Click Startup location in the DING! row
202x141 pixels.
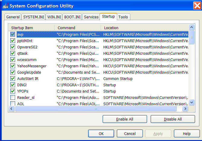point(110,85)
